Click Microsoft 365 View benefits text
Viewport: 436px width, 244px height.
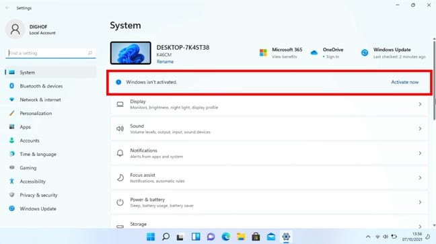click(285, 56)
